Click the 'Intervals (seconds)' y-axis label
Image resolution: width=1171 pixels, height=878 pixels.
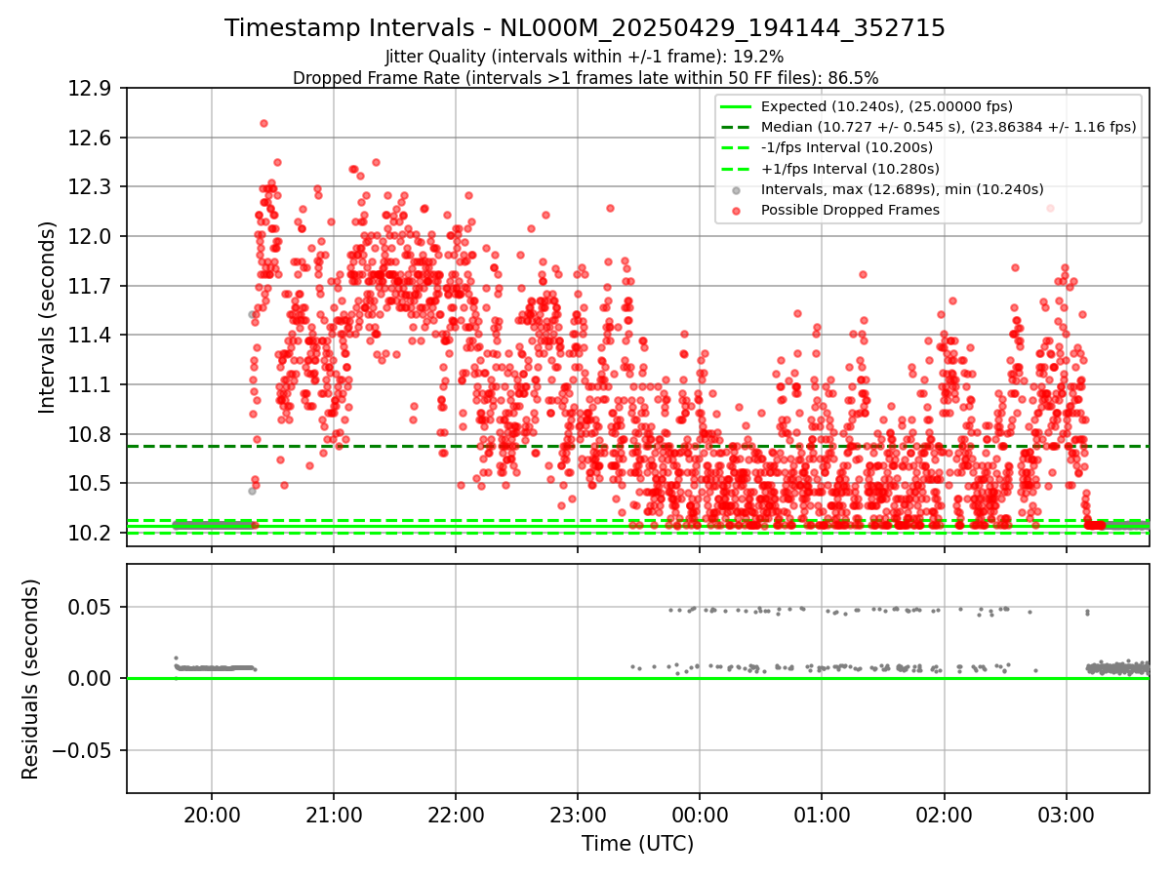click(47, 317)
